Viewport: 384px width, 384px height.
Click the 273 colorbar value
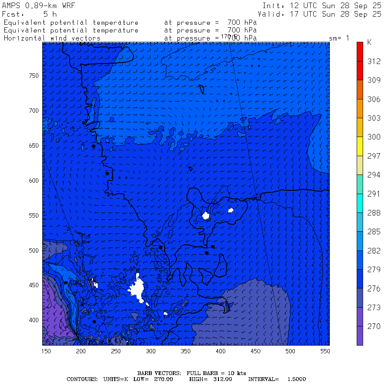point(374,307)
